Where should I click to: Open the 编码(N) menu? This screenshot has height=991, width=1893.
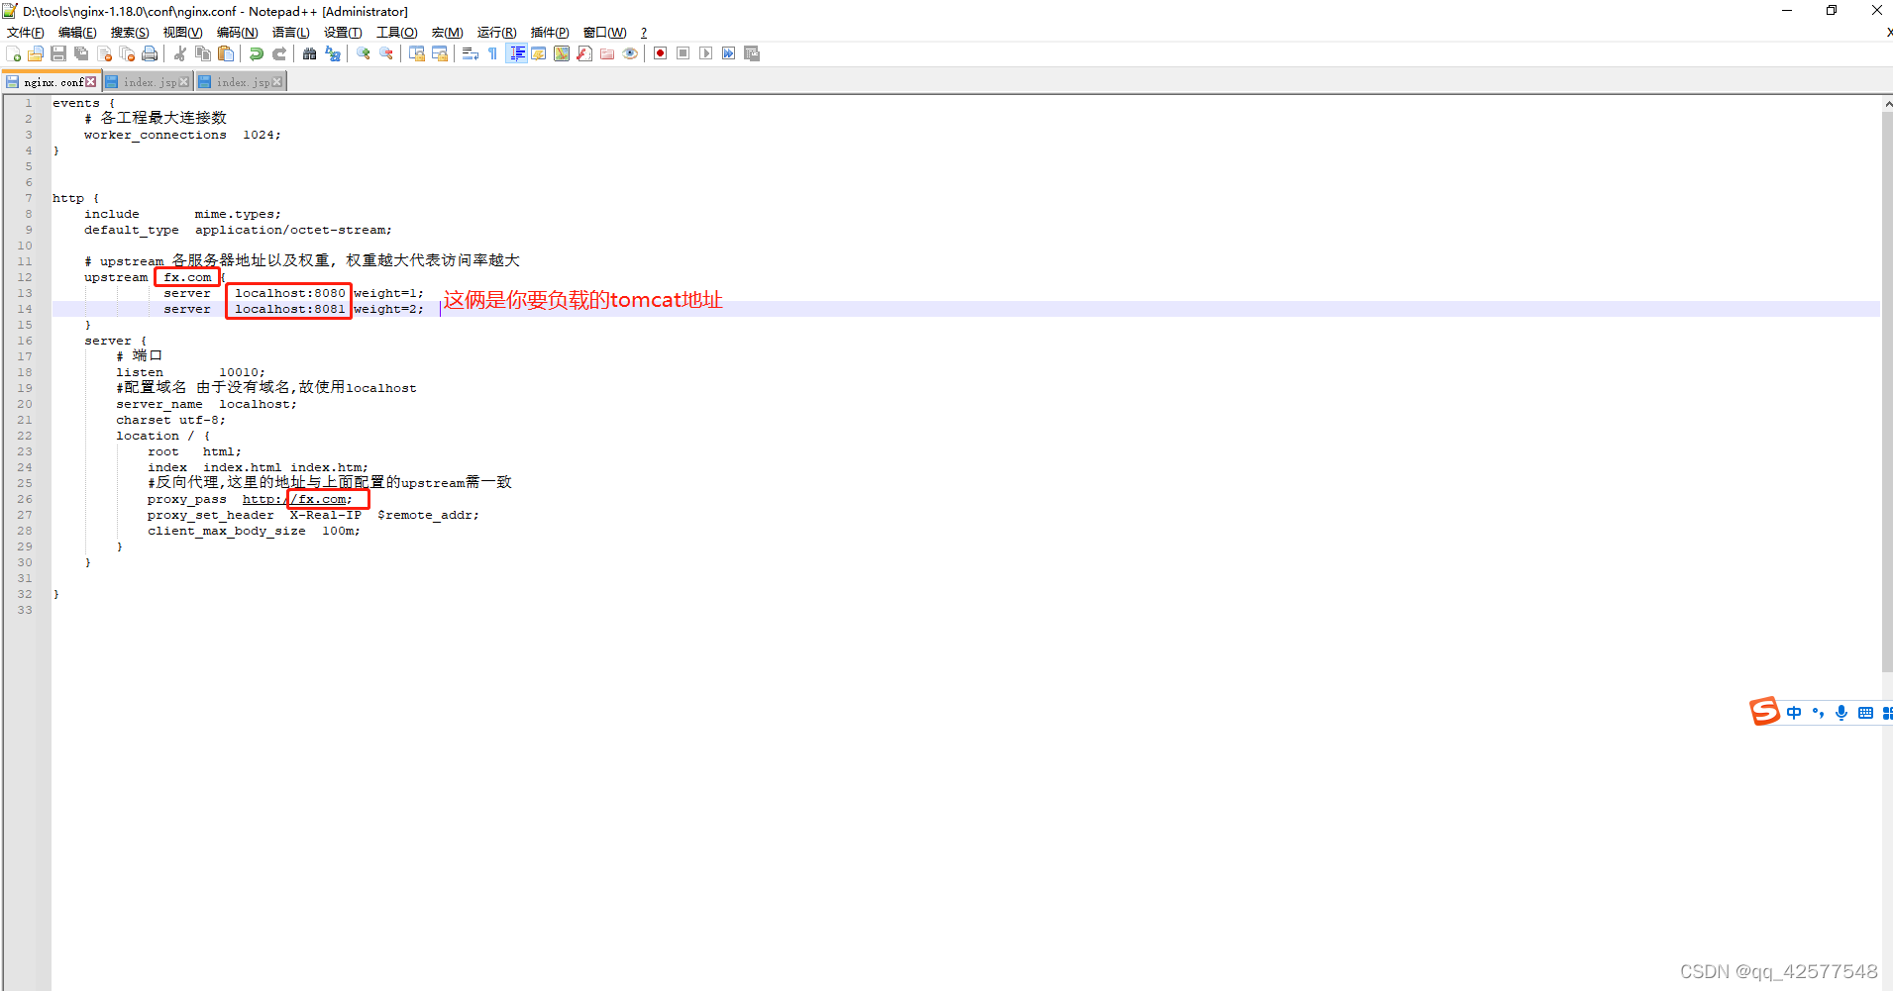237,33
